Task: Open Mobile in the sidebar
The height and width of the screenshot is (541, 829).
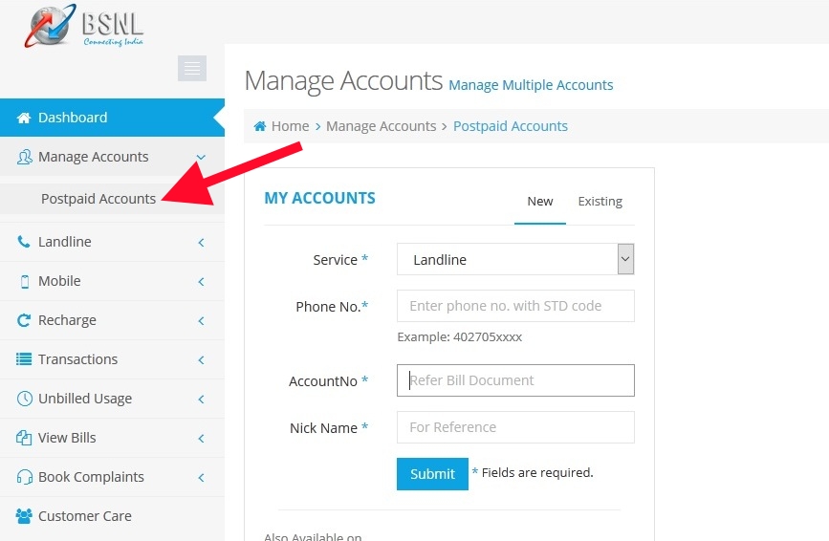Action: click(x=112, y=281)
